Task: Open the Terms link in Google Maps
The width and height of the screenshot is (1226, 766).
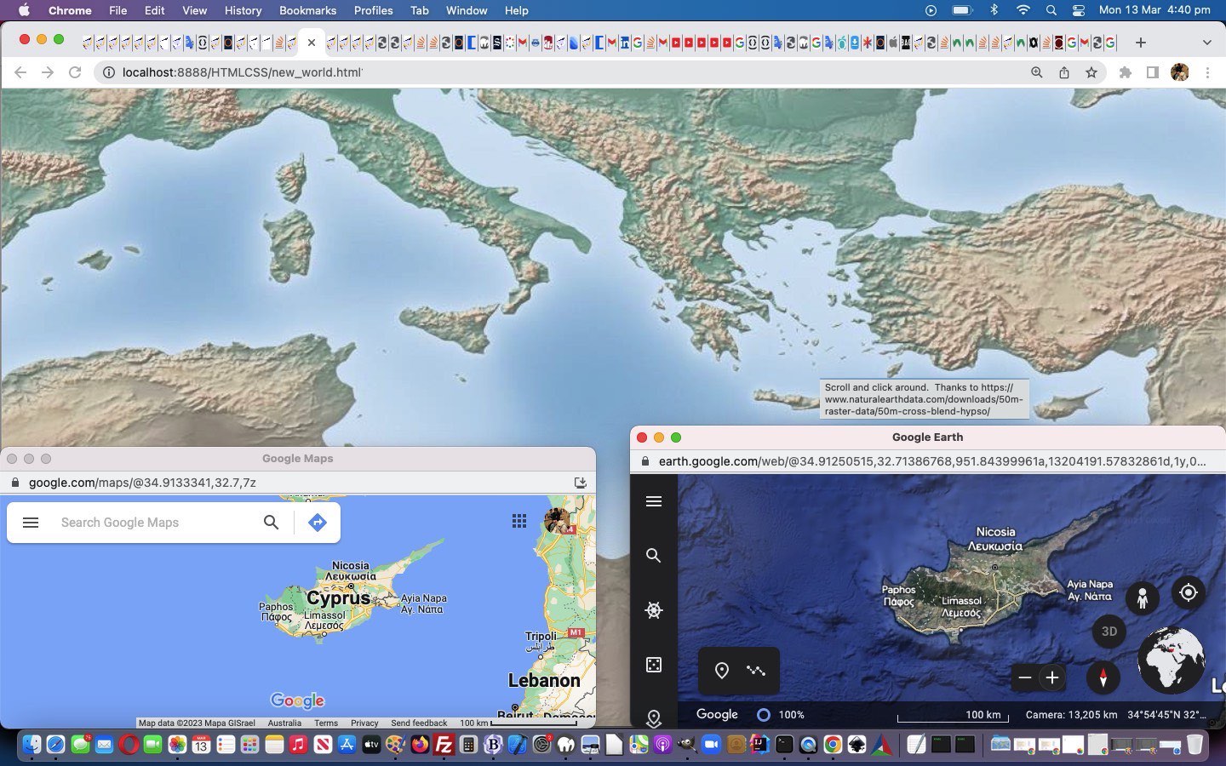Action: pos(326,723)
